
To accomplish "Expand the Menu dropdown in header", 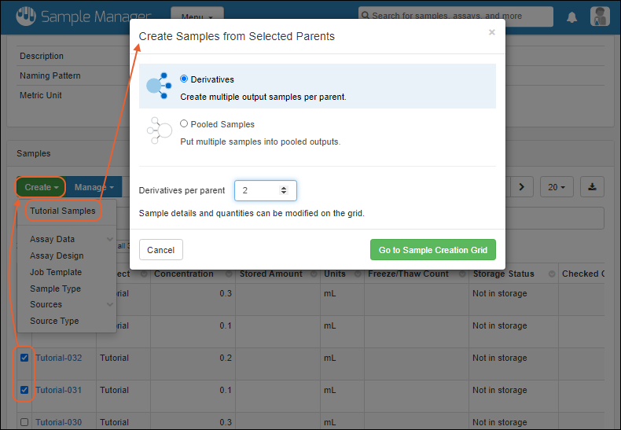I will point(197,17).
